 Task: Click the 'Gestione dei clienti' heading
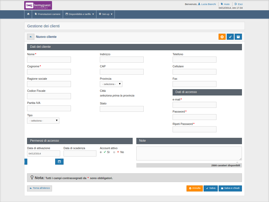43,26
